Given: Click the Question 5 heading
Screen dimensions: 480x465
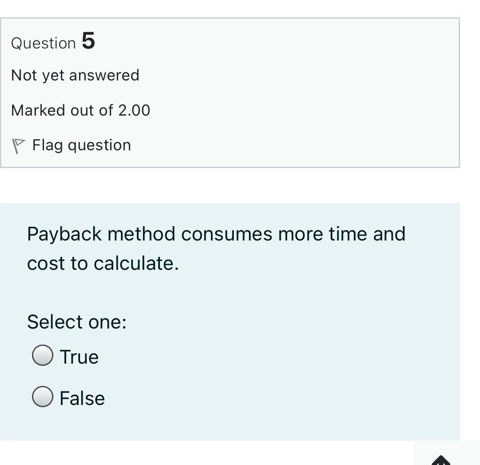Looking at the screenshot, I should [x=53, y=42].
